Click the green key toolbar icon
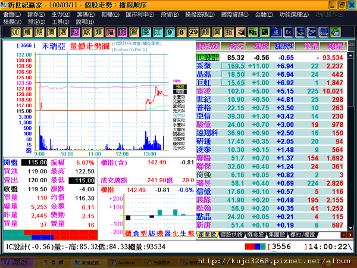This screenshot has height=268, width=357. coord(336,32)
